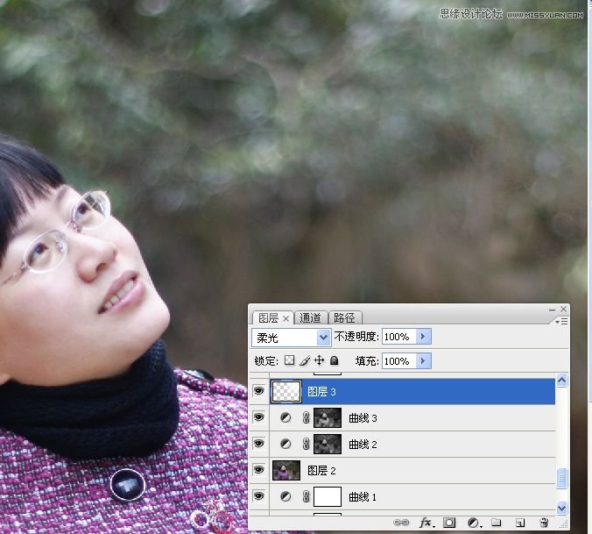
Task: Lock image pixels brush icon
Action: tap(304, 360)
